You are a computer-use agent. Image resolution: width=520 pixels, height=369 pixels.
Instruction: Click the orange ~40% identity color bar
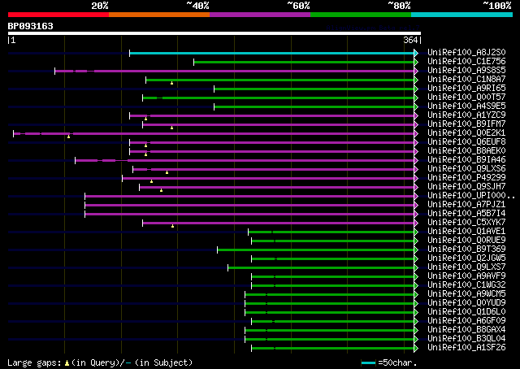159,15
